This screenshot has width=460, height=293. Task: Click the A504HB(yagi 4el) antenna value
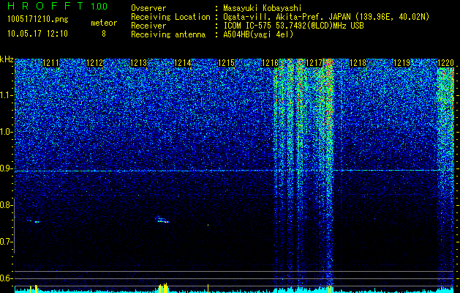tap(258, 34)
